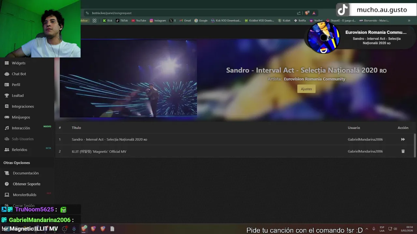Image resolution: width=417 pixels, height=234 pixels.
Task: Open the Referidos sidebar page
Action: tap(20, 149)
